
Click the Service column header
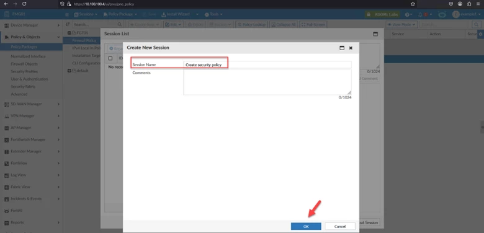pos(398,34)
